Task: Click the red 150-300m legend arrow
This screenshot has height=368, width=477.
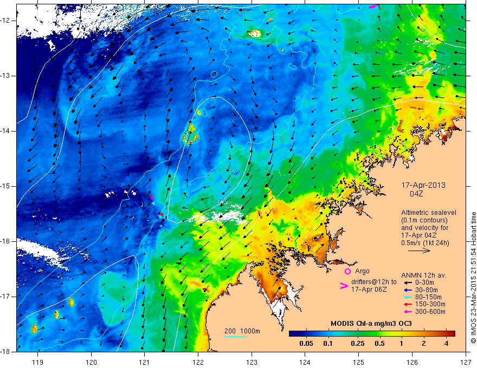Action: click(408, 305)
